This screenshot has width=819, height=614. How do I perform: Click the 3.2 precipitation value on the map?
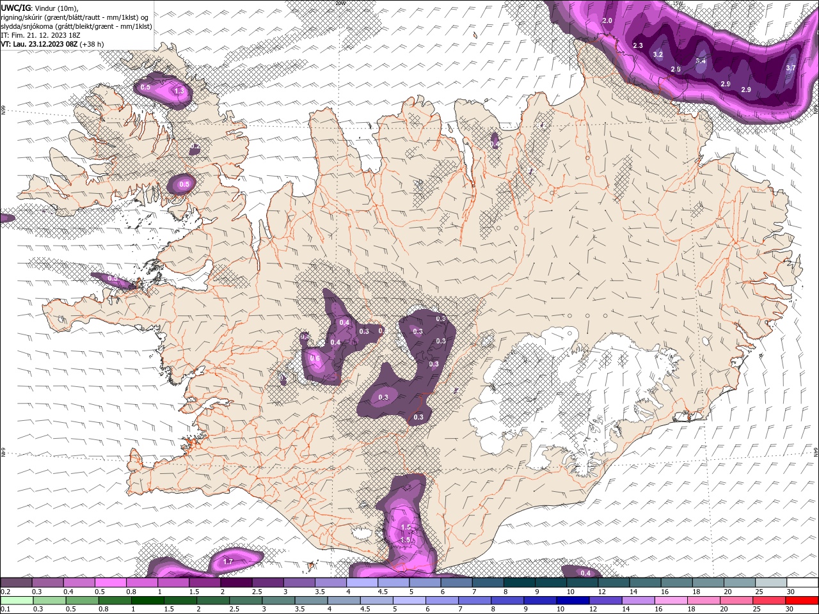(658, 54)
